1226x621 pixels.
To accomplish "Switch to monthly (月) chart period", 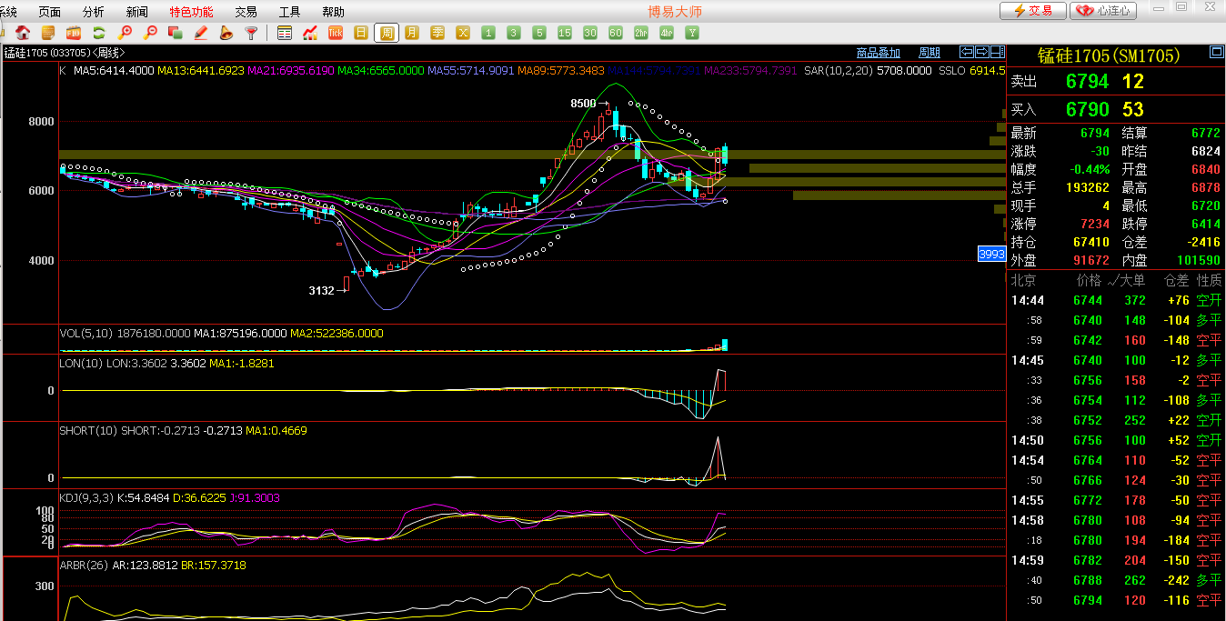I will (412, 33).
